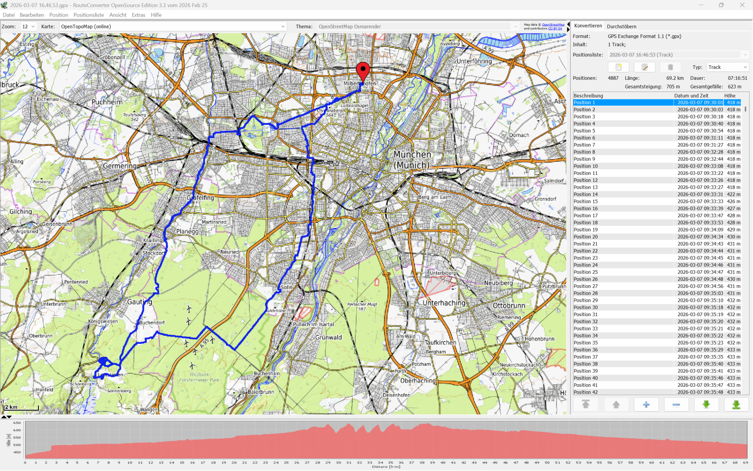Open the Typ Track dropdown
The width and height of the screenshot is (753, 471).
coord(727,67)
